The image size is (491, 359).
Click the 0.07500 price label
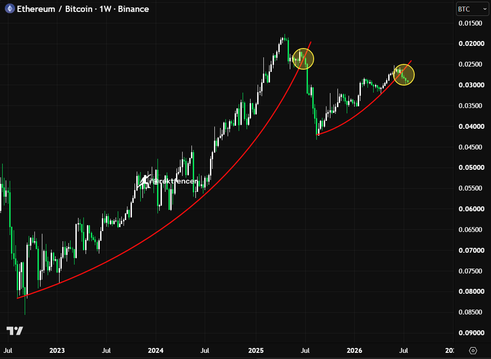[x=470, y=271]
